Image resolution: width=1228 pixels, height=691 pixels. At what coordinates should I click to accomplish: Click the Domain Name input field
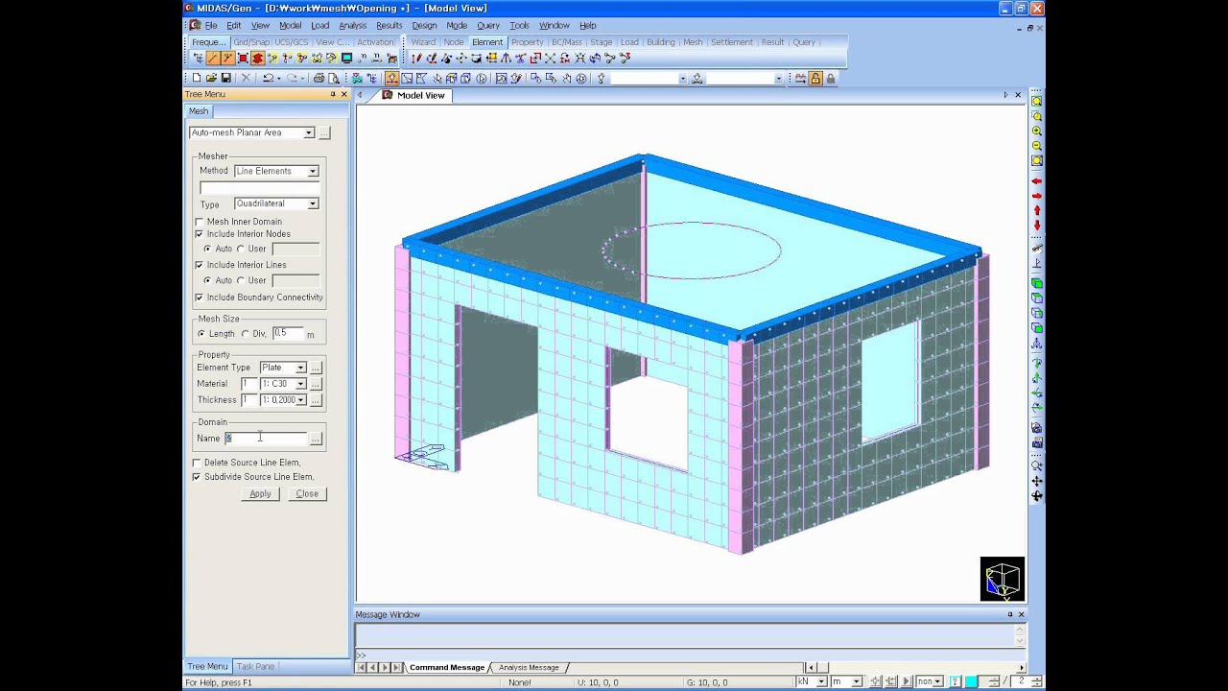point(266,439)
